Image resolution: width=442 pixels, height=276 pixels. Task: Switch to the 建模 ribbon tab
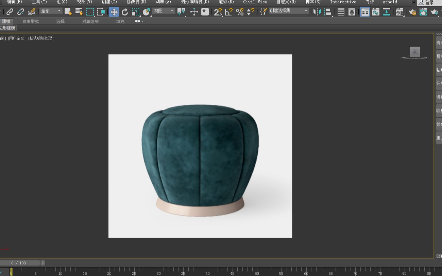[6, 21]
